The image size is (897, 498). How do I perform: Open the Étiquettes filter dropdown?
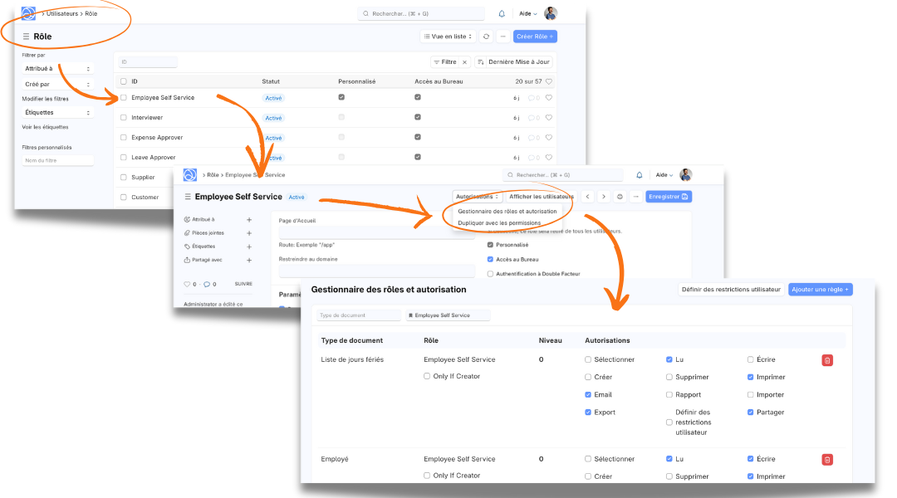pyautogui.click(x=56, y=112)
